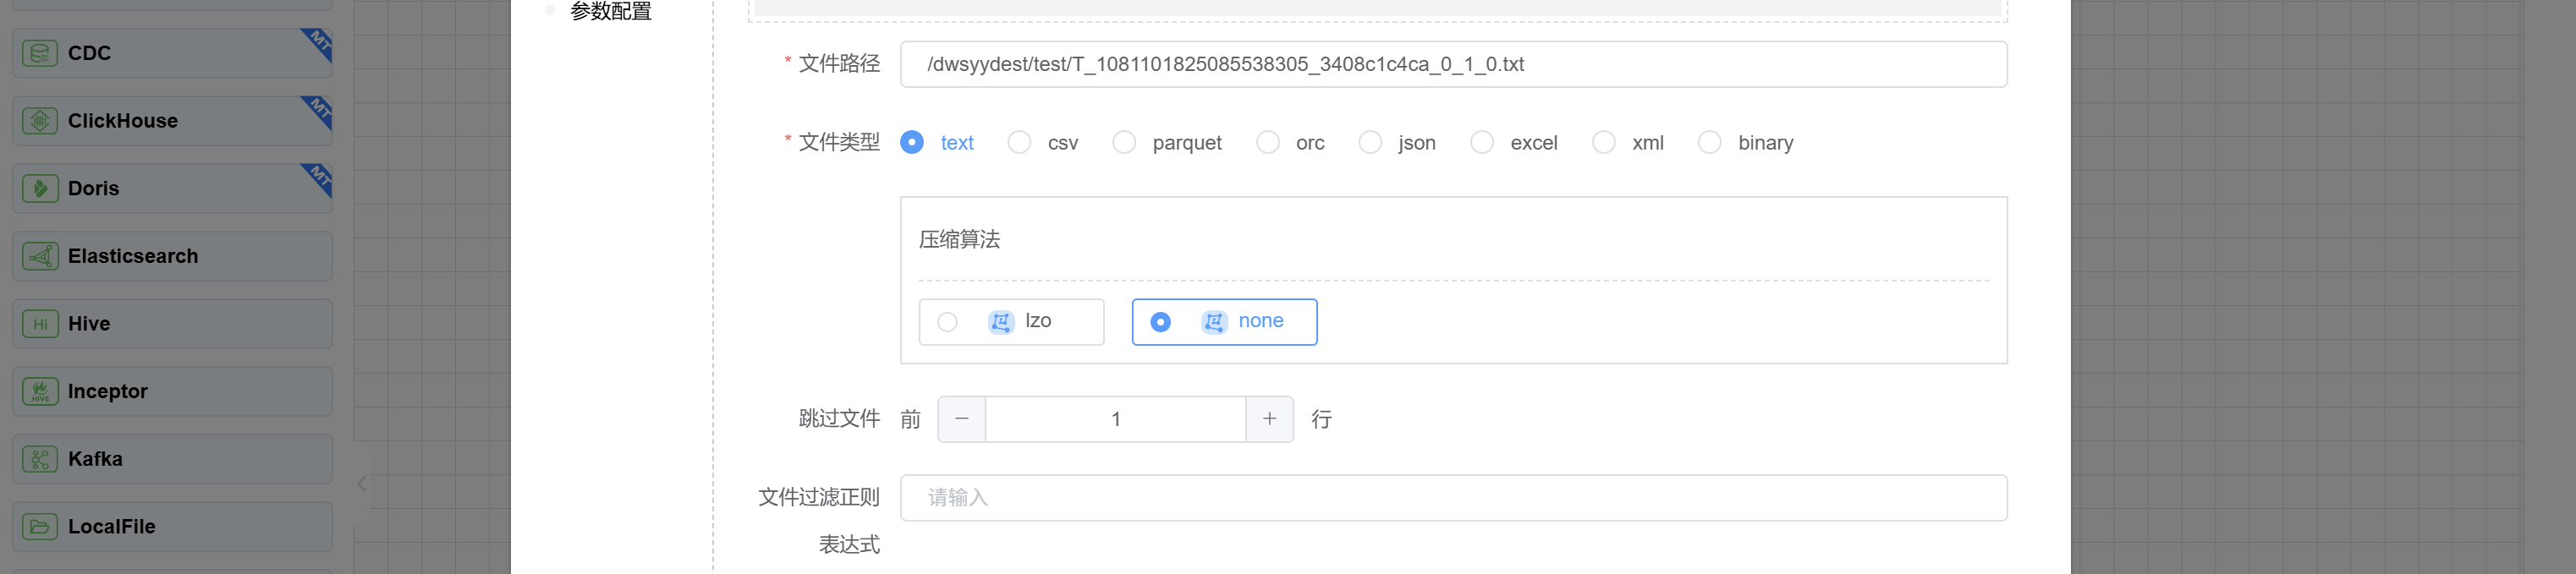Choose the parquet file type option
2576x574 pixels.
1124,143
